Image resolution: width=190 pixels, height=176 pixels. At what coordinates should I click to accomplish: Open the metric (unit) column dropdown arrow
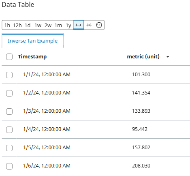click(x=168, y=57)
